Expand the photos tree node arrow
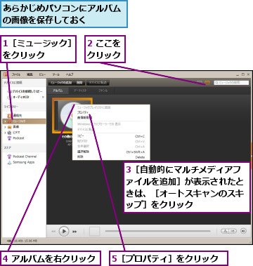Image resolution: width=253 pixels, height=266 pixels. pos(5,127)
